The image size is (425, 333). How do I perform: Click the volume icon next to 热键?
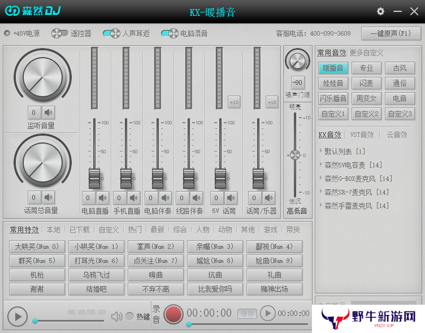pyautogui.click(x=117, y=316)
